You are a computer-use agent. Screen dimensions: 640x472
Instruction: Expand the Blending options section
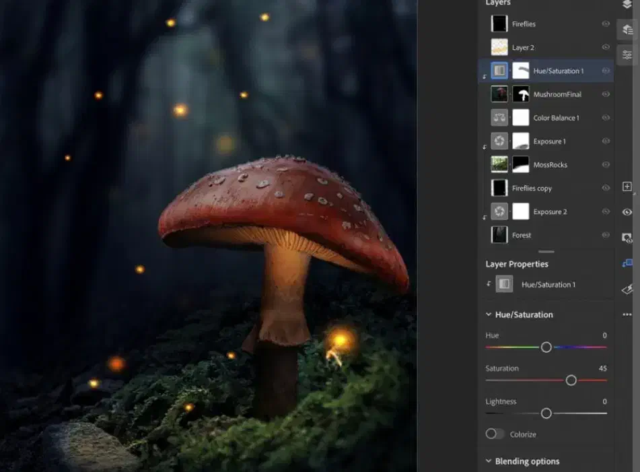(489, 461)
